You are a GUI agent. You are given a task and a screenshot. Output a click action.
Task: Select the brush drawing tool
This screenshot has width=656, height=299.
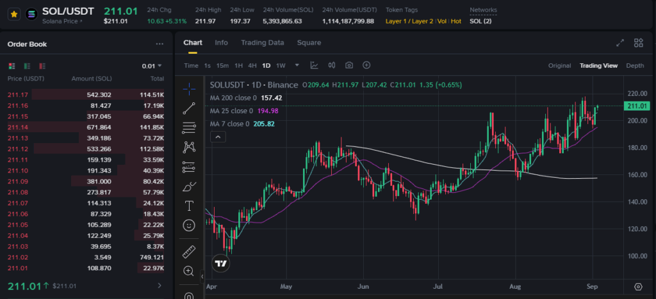(x=189, y=187)
